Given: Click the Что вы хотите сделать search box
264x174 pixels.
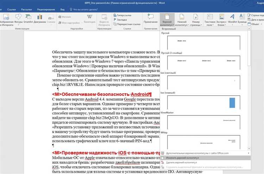Looking at the screenshot, I should [86, 10].
